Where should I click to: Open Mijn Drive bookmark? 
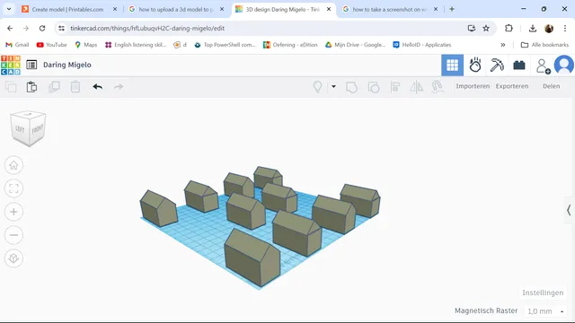pyautogui.click(x=356, y=45)
